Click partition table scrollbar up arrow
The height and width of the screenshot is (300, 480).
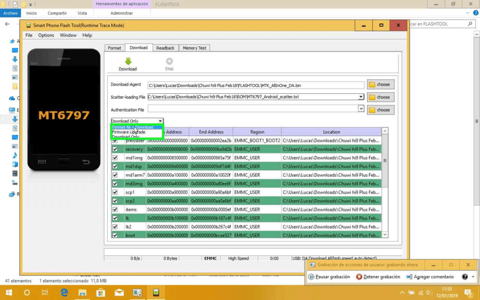[385, 131]
